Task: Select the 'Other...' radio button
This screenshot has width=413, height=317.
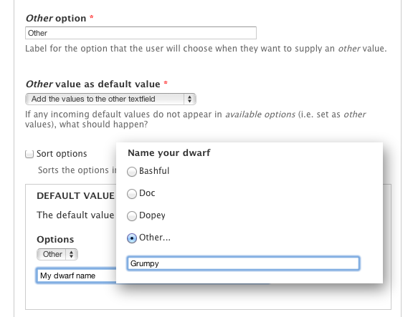Action: pyautogui.click(x=132, y=238)
